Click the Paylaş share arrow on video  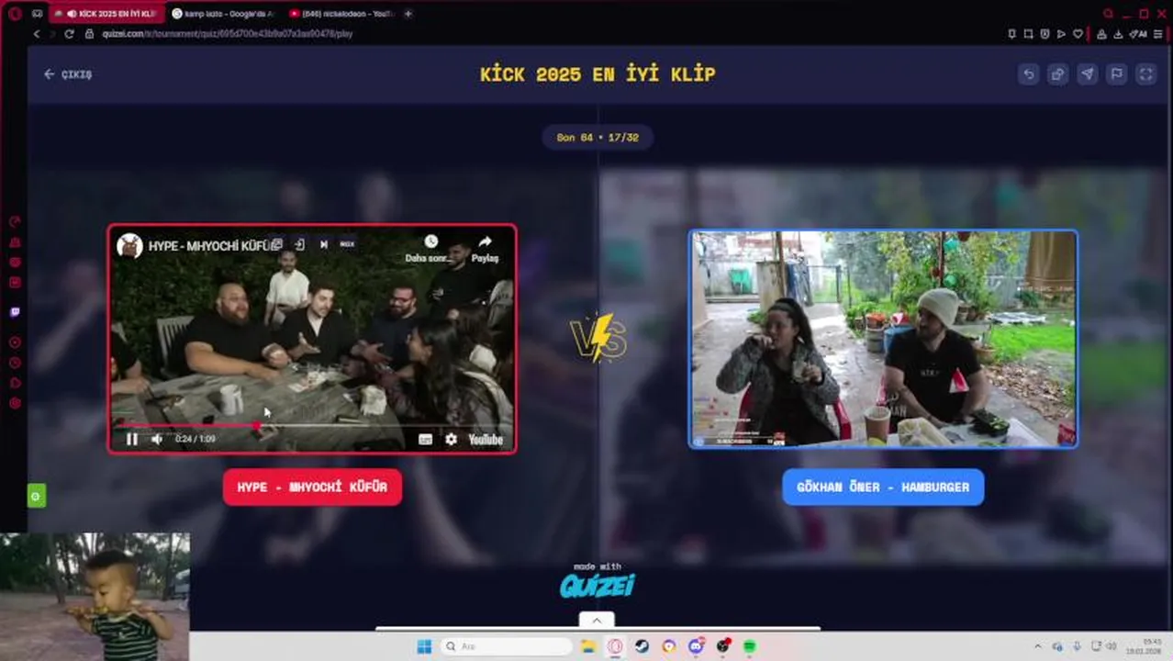tap(485, 249)
